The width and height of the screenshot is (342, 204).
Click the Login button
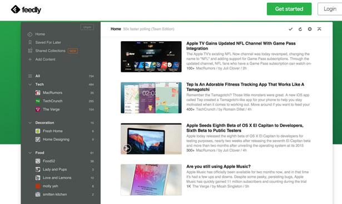(330, 9)
